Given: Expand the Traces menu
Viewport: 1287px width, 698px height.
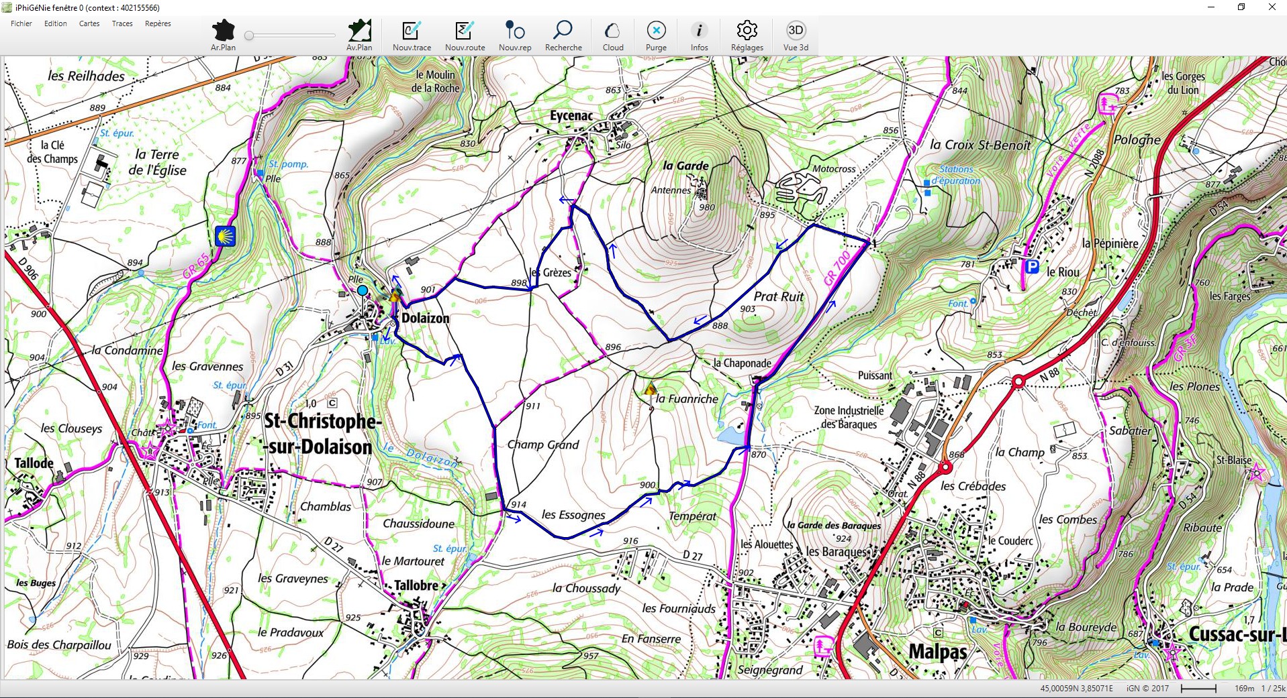Looking at the screenshot, I should coord(122,23).
